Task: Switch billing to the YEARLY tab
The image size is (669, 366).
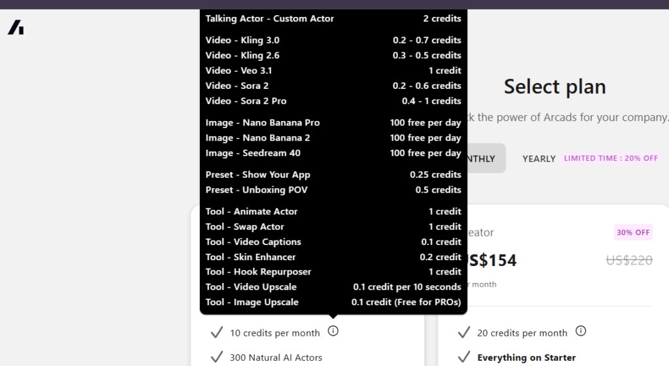Action: tap(539, 159)
